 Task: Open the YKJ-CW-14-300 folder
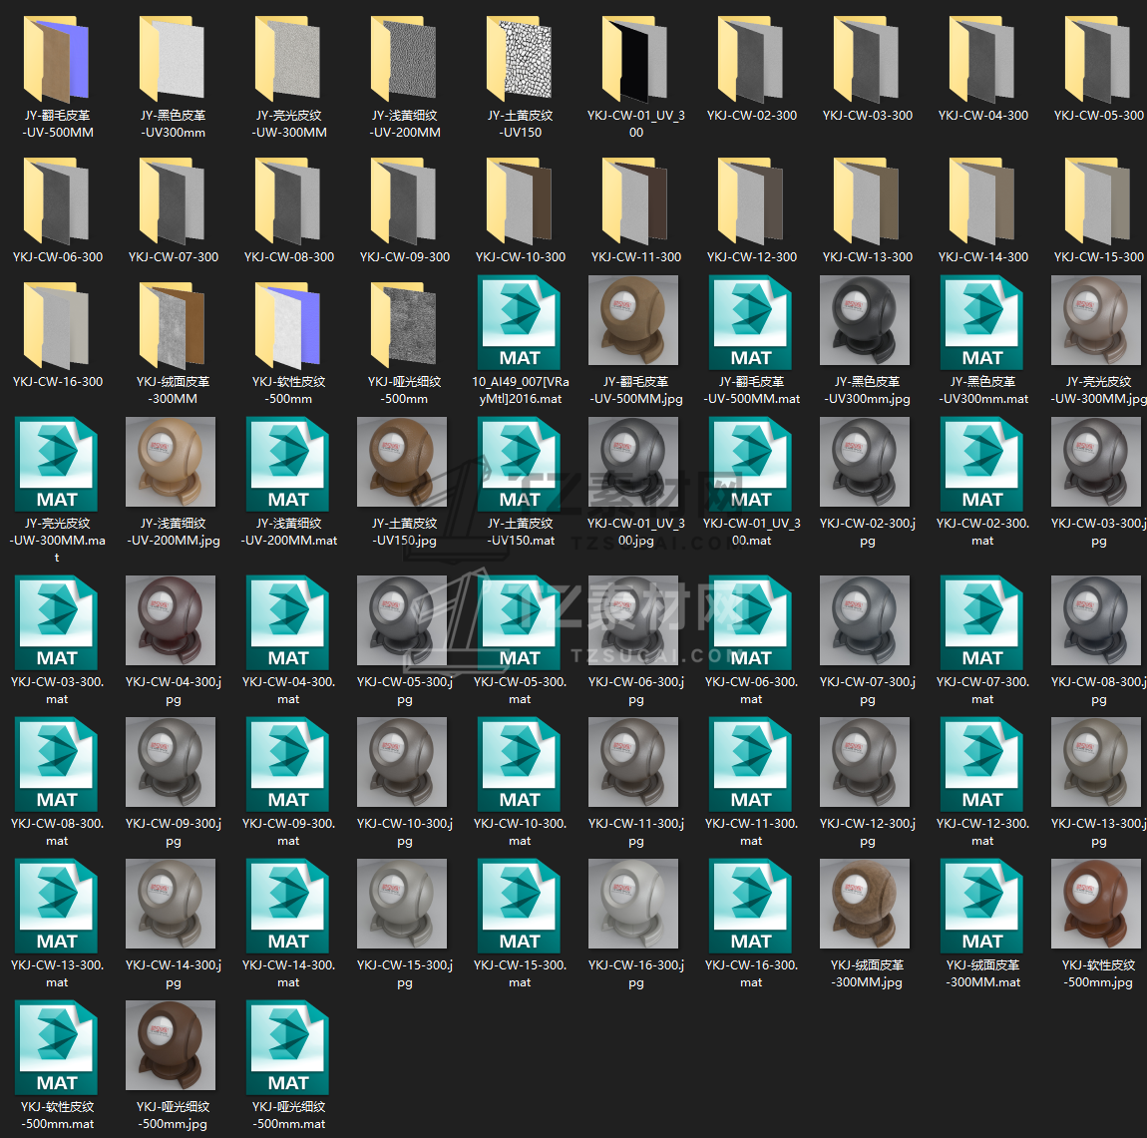[981, 201]
